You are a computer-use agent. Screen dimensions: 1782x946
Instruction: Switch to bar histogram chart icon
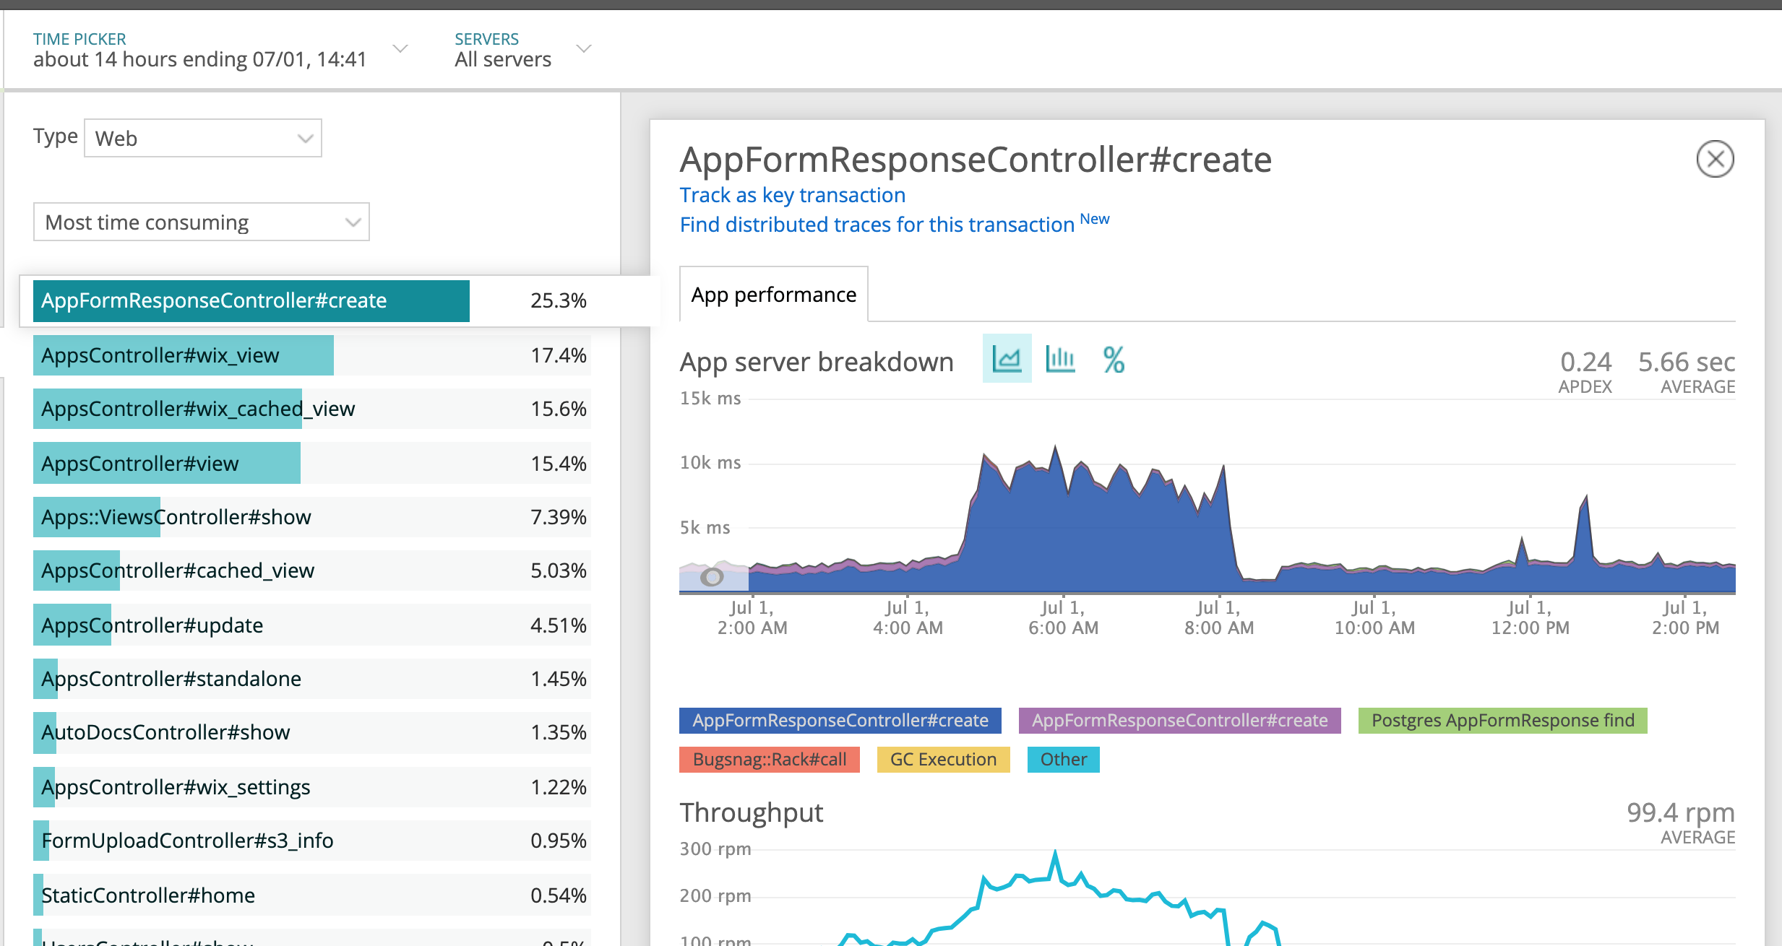1060,359
